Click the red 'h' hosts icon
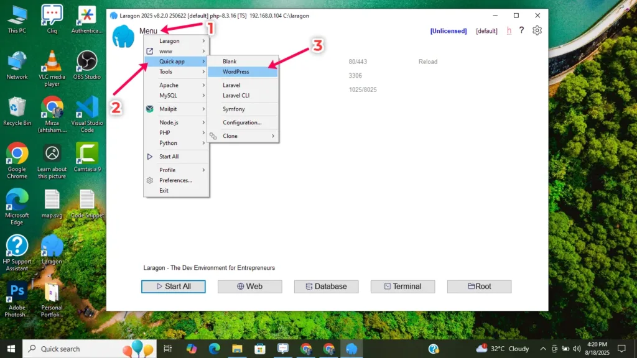Image resolution: width=637 pixels, height=358 pixels. click(509, 30)
